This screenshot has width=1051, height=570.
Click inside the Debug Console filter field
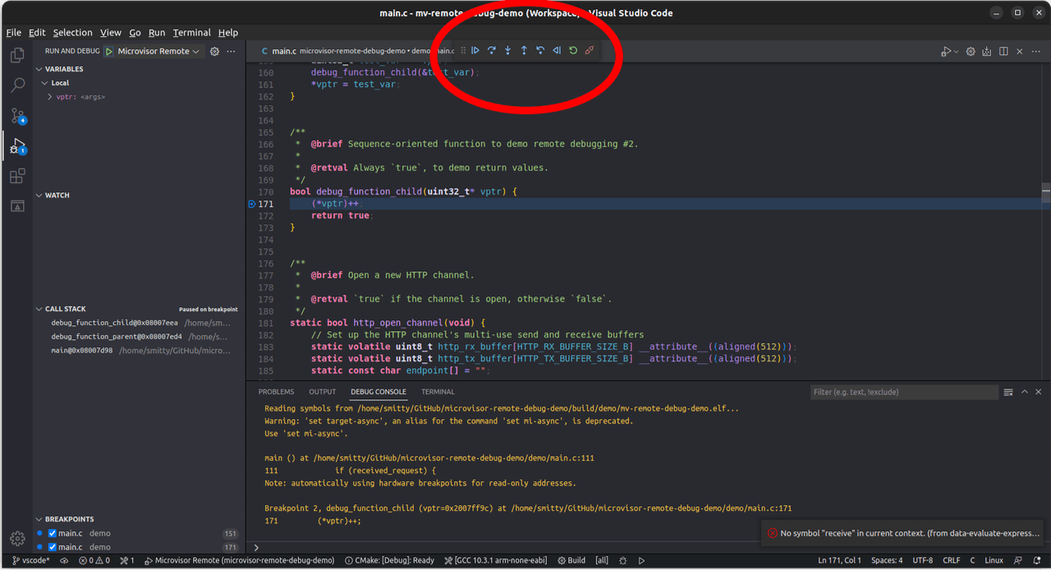pyautogui.click(x=903, y=392)
